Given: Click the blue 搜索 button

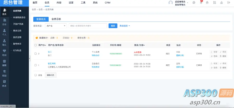Looking at the screenshot, I should coord(113,26).
